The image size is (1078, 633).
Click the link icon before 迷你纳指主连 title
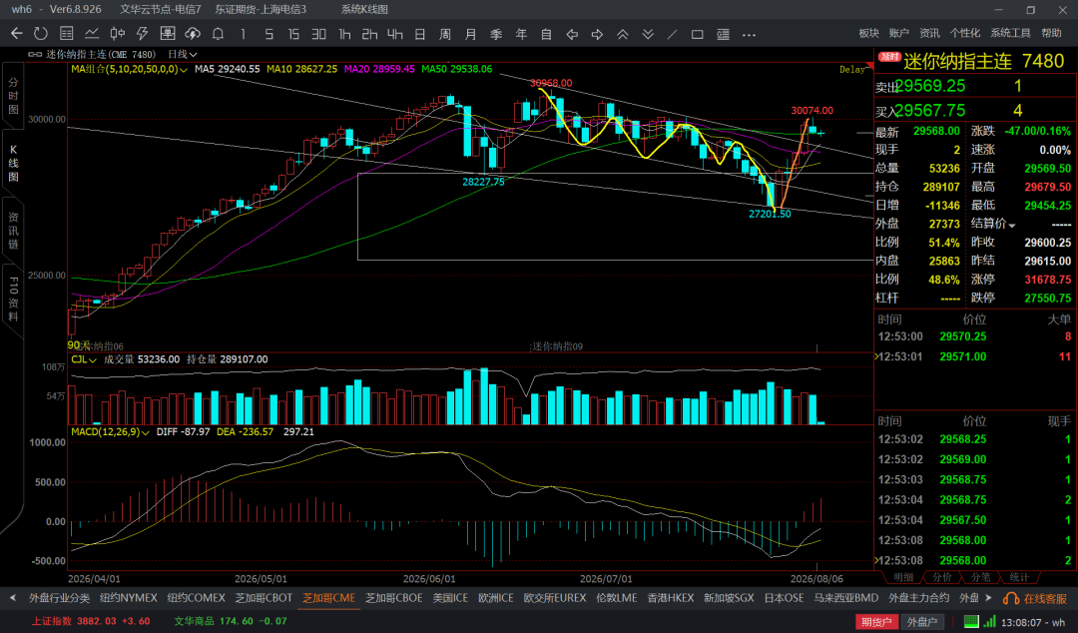point(35,54)
